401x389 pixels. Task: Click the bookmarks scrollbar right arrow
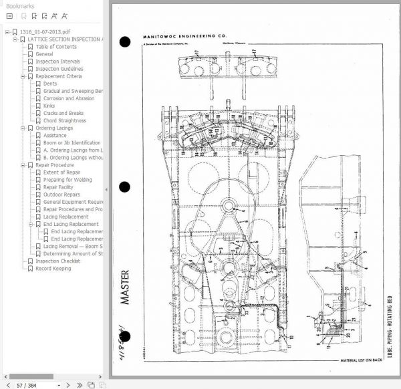click(100, 377)
